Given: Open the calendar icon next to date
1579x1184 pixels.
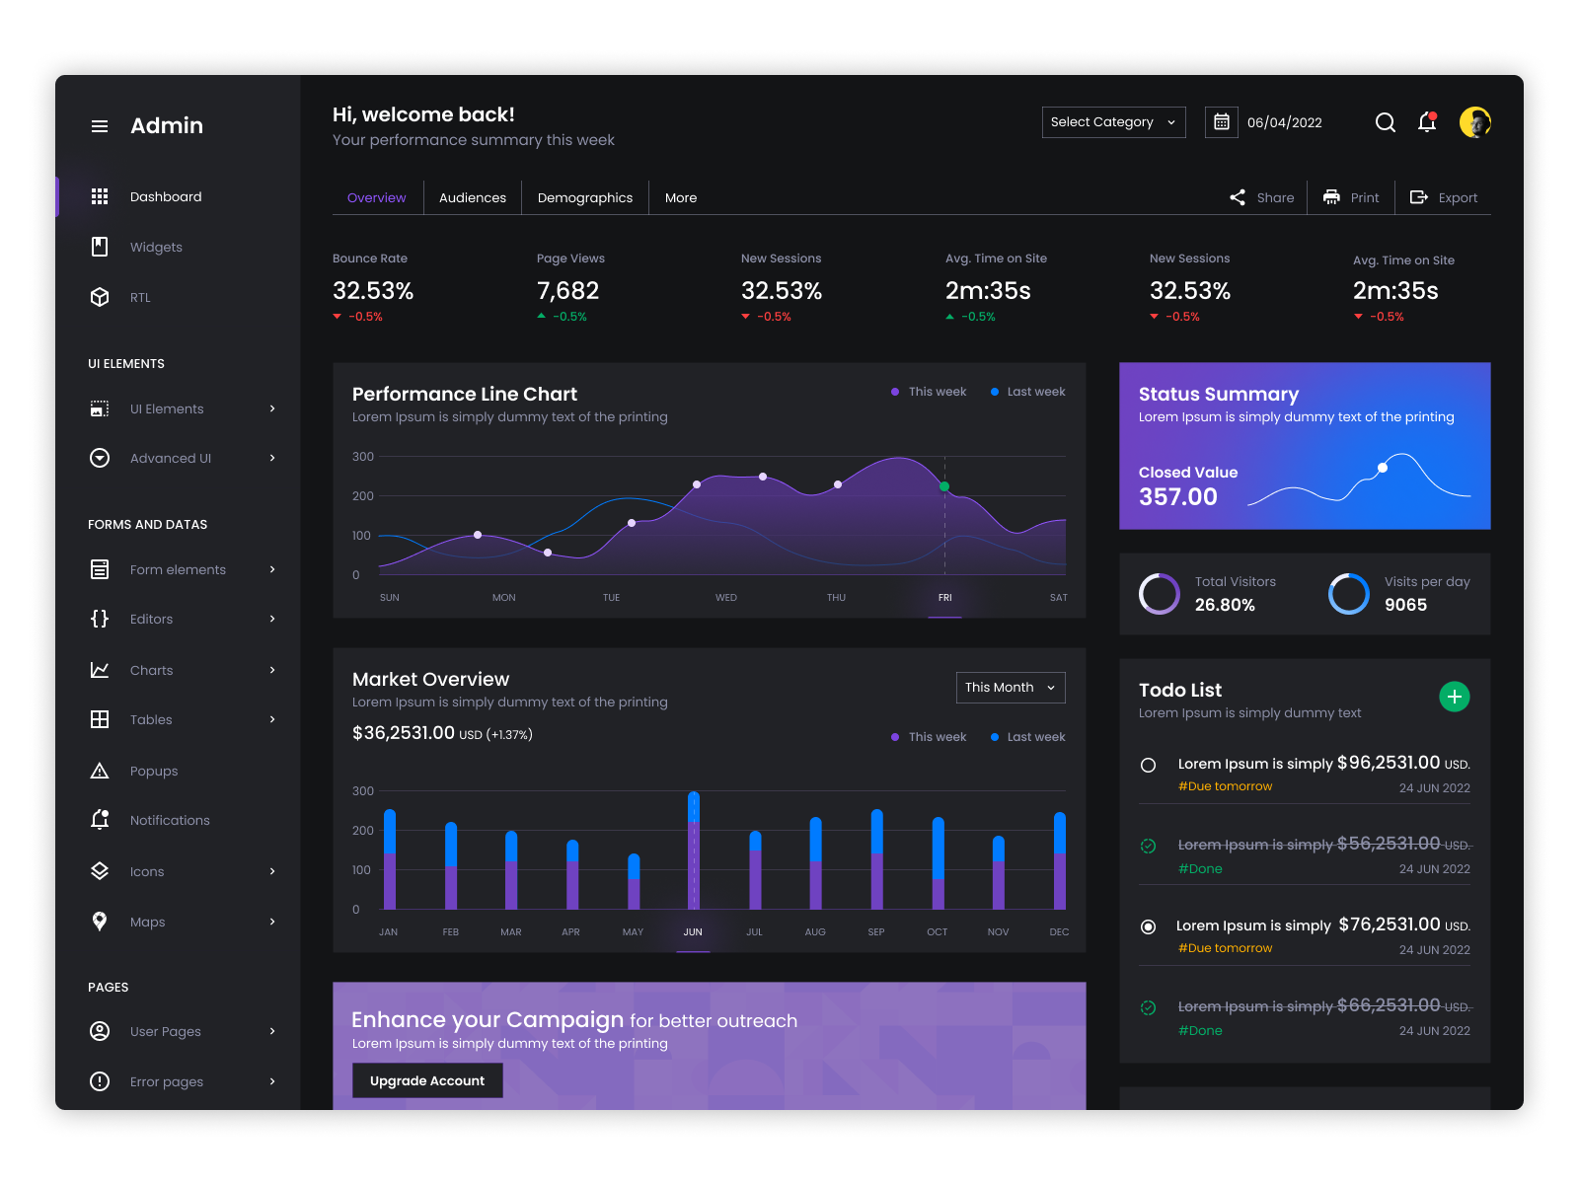Looking at the screenshot, I should click(x=1221, y=121).
